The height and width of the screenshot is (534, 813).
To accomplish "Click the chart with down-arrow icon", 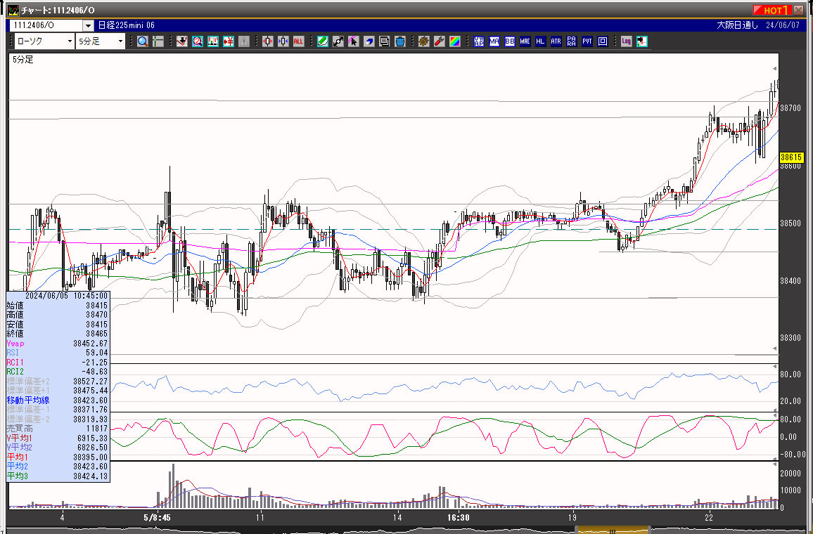I will [x=181, y=41].
